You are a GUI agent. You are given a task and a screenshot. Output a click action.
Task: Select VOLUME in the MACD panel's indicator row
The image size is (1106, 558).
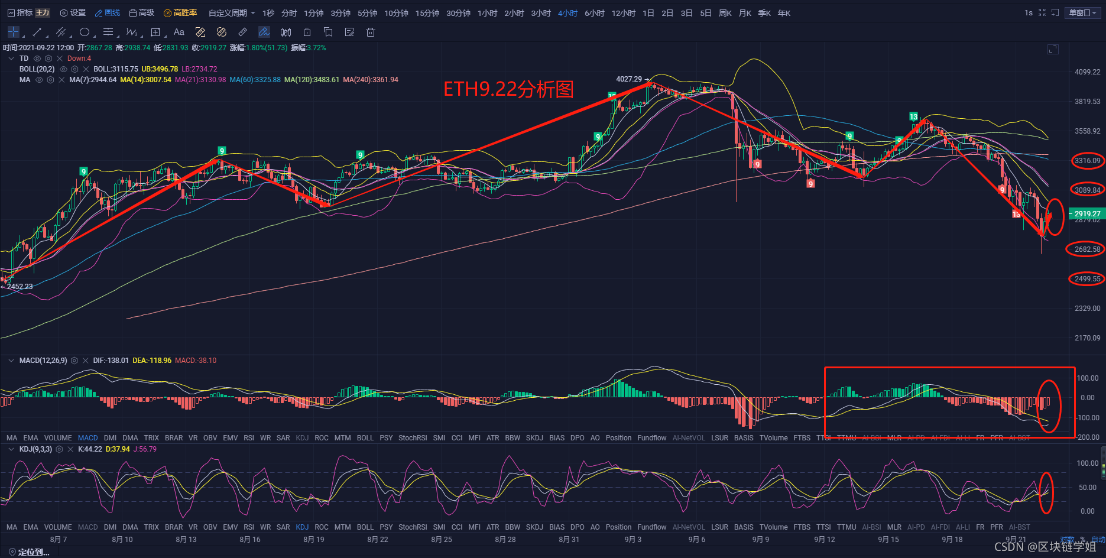pyautogui.click(x=58, y=438)
